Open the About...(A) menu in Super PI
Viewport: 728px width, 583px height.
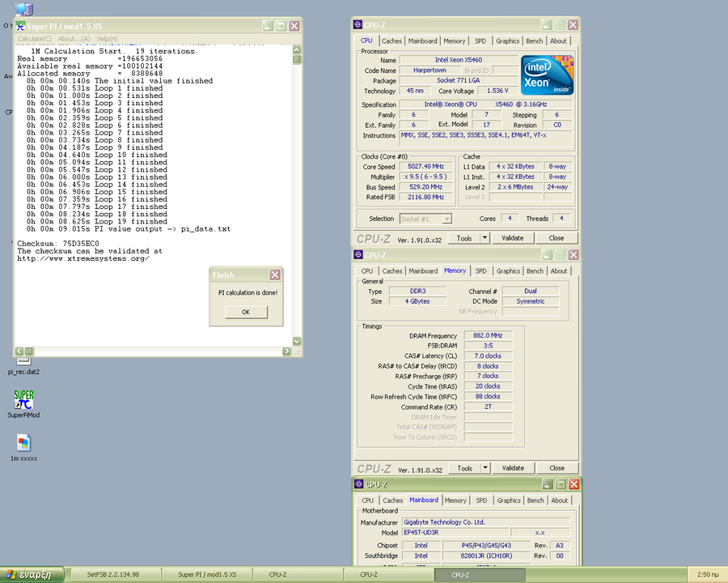(x=74, y=39)
